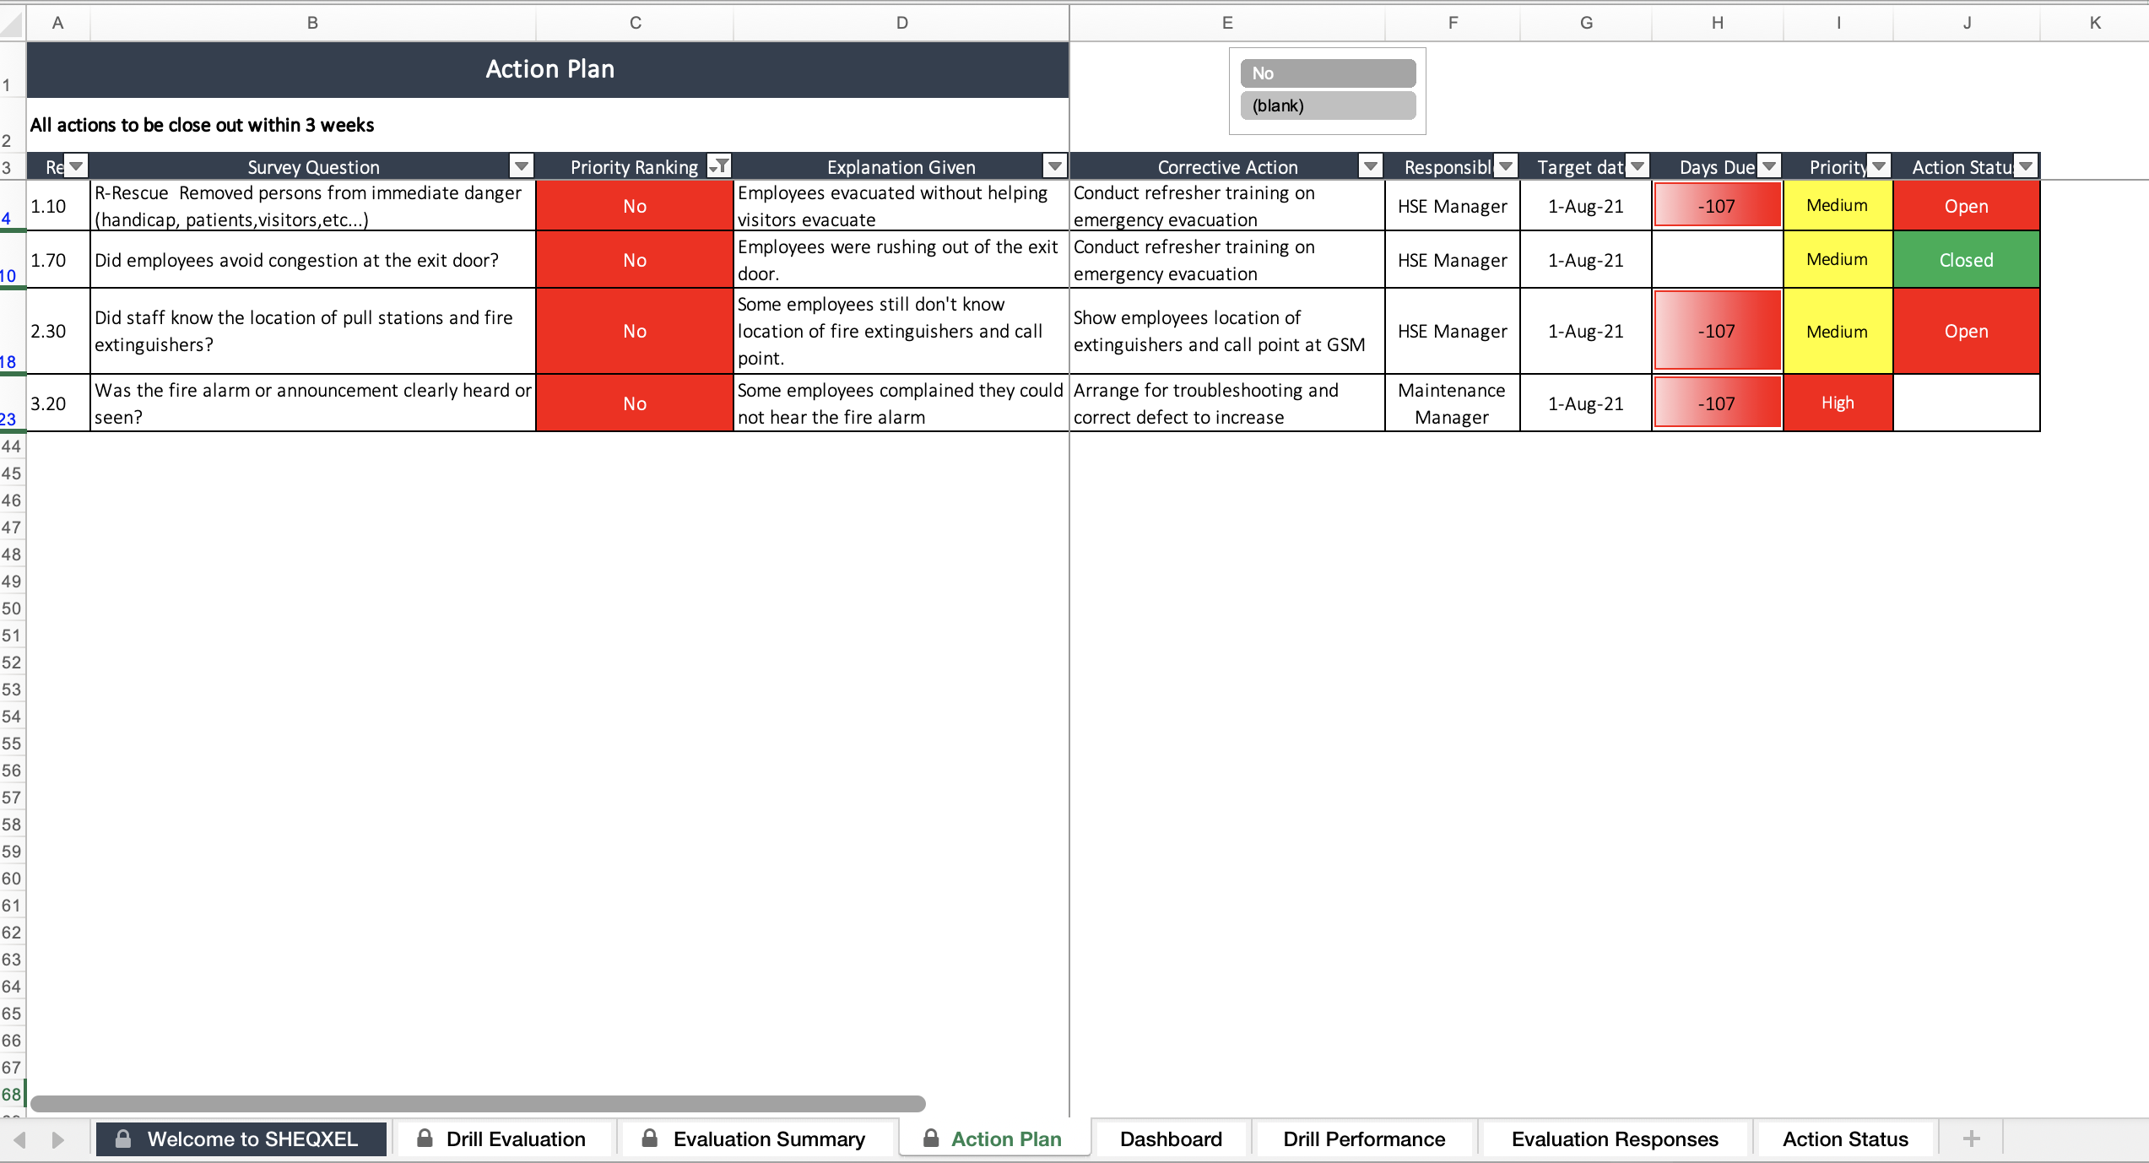Open the Survey Question filter dropdown
Viewport: 2149px width, 1163px height.
(x=522, y=166)
